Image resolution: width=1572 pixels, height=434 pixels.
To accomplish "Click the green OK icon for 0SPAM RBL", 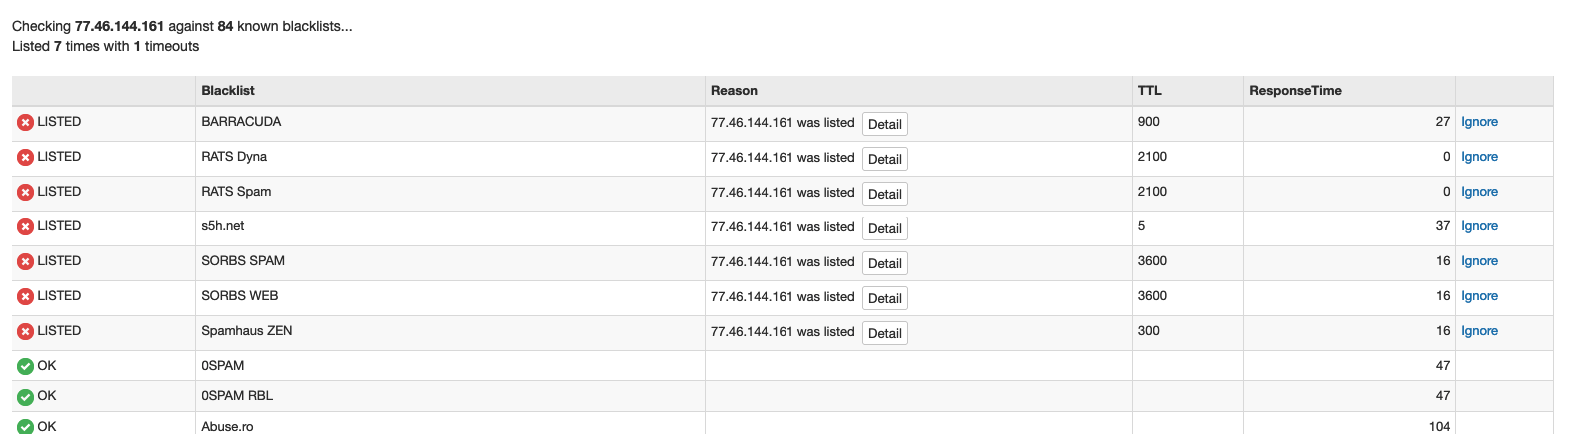I will [25, 396].
